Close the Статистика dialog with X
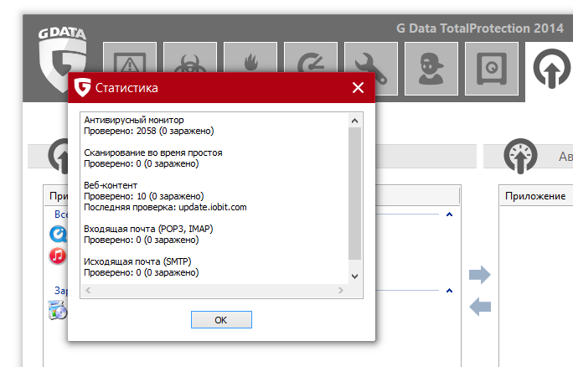The height and width of the screenshot is (367, 573). 359,87
